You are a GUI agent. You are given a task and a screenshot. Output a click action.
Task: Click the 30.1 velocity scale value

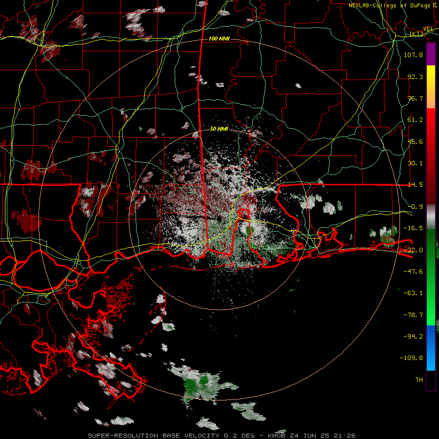(415, 163)
